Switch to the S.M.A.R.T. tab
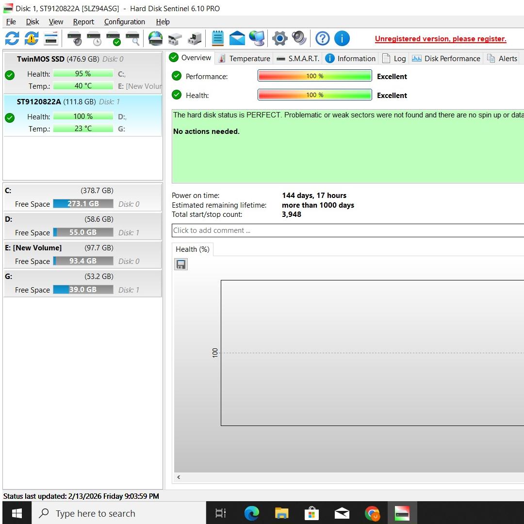The height and width of the screenshot is (524, 524). 298,58
